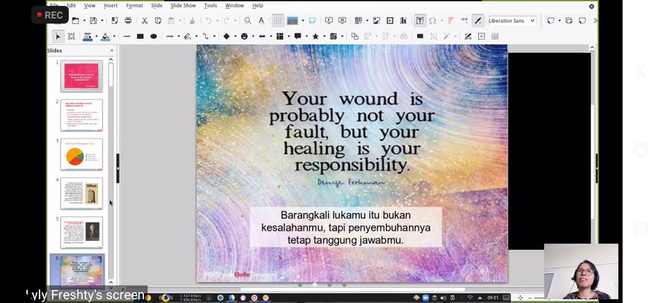The width and height of the screenshot is (658, 303).
Task: Toggle the basic shapes diamond tool
Action: pos(226,37)
